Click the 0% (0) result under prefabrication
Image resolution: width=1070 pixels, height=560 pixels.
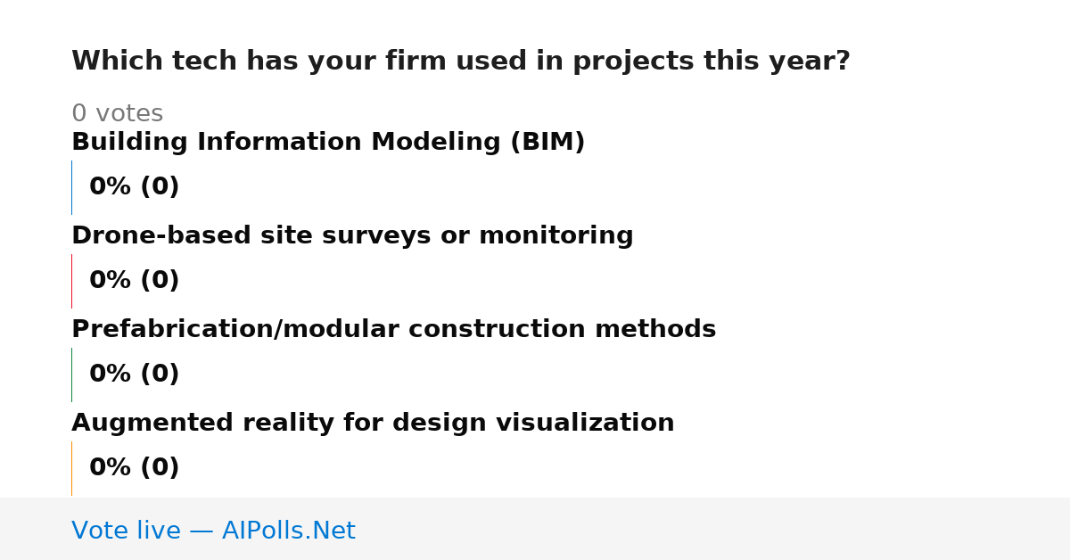(x=134, y=375)
